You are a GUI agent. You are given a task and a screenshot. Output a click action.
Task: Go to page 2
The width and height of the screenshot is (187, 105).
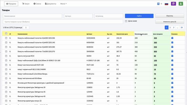click(x=170, y=27)
